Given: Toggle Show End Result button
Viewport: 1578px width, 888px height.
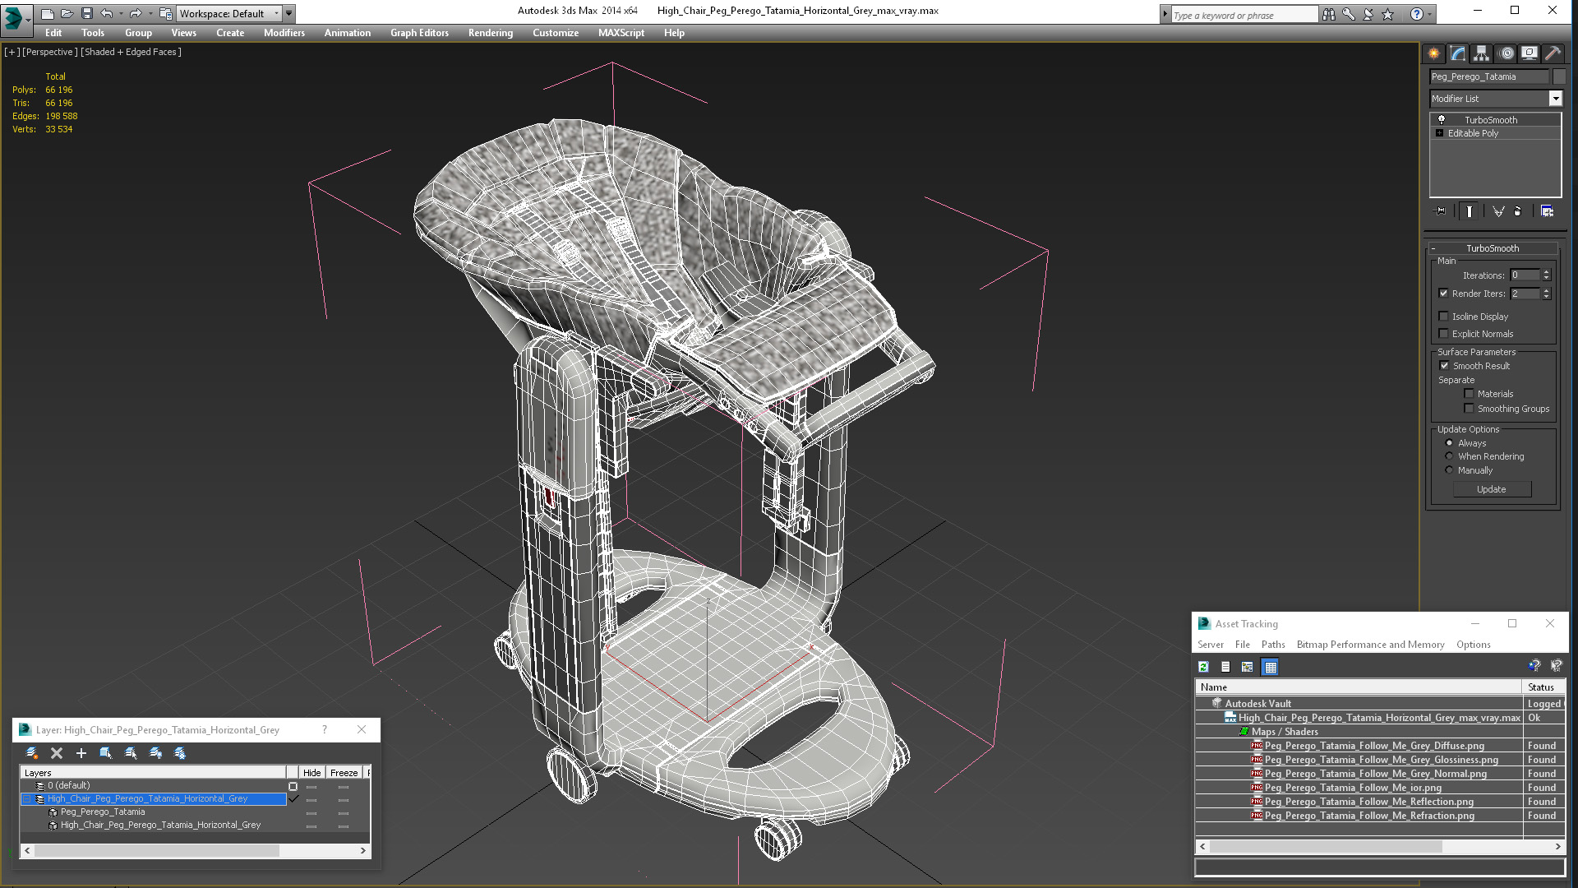Looking at the screenshot, I should click(1469, 211).
